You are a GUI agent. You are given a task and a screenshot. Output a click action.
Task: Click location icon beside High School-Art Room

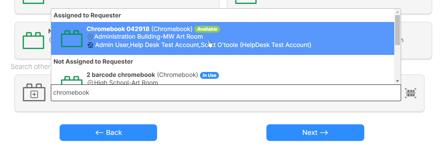[90, 83]
